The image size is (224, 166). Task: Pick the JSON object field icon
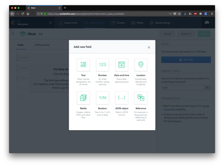[122, 98]
